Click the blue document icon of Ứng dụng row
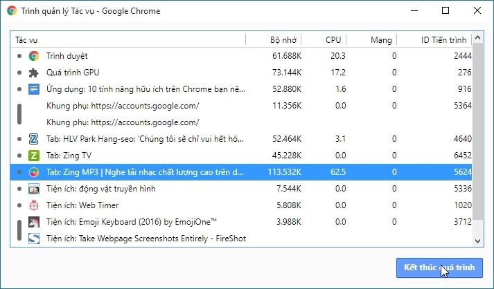The image size is (494, 289). 34,89
